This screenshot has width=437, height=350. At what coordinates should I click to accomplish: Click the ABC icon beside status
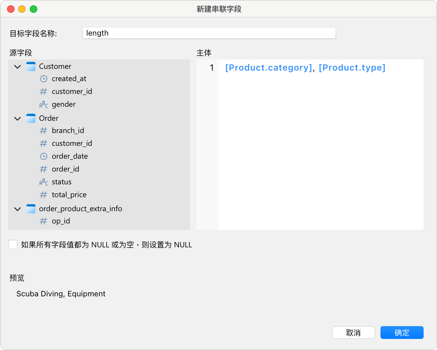(44, 182)
